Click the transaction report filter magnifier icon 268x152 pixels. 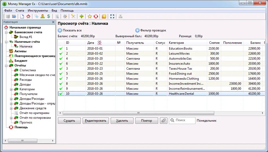57,16
